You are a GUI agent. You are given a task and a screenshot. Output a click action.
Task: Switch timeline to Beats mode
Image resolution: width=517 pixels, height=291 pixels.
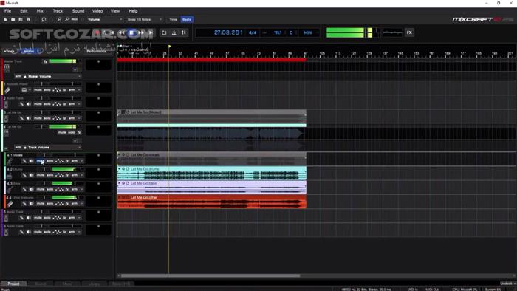click(x=187, y=19)
